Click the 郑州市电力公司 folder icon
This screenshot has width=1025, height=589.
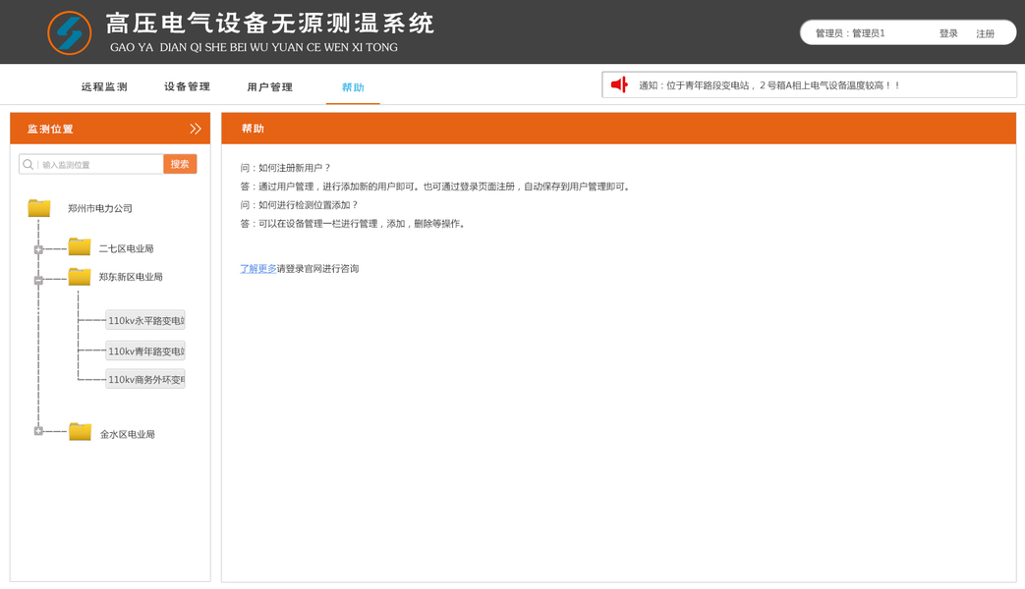coord(39,208)
